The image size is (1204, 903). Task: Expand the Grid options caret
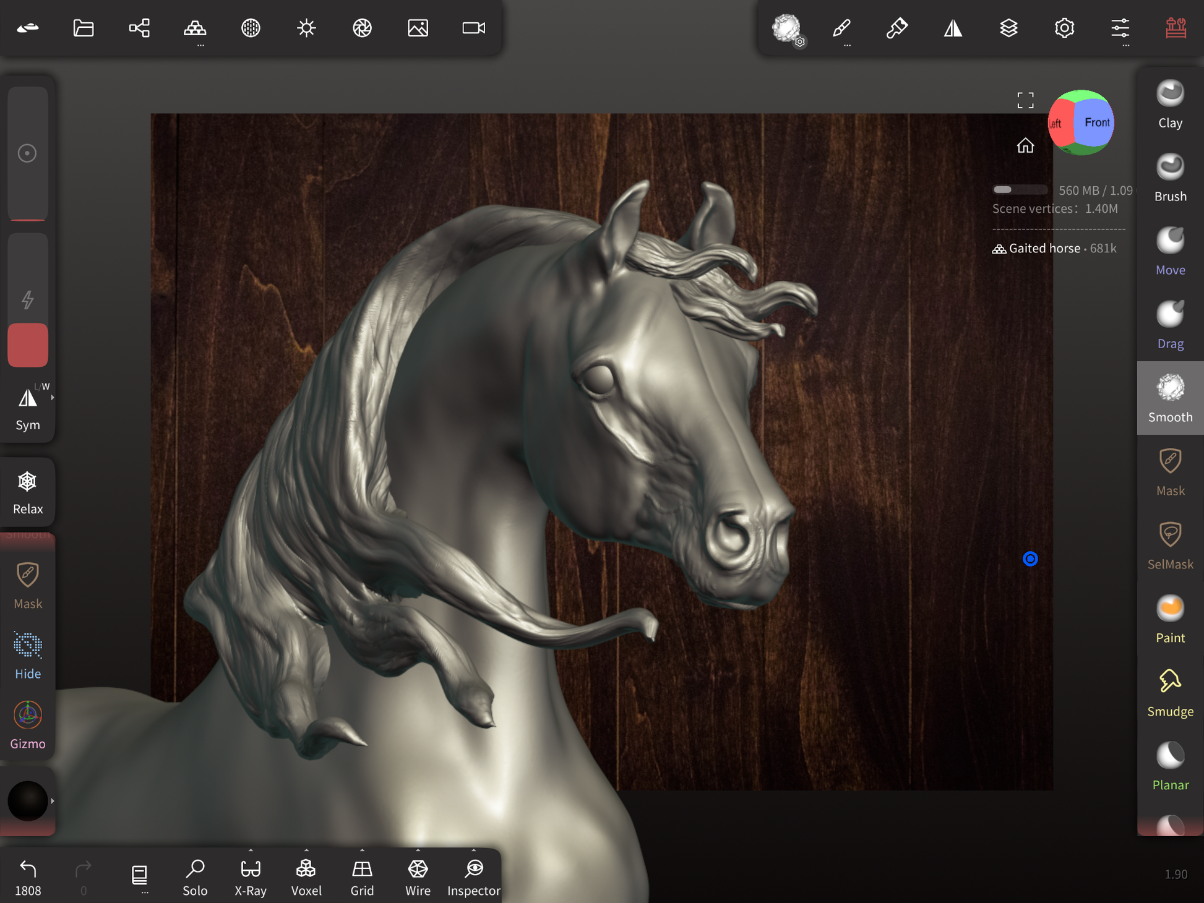coord(362,850)
